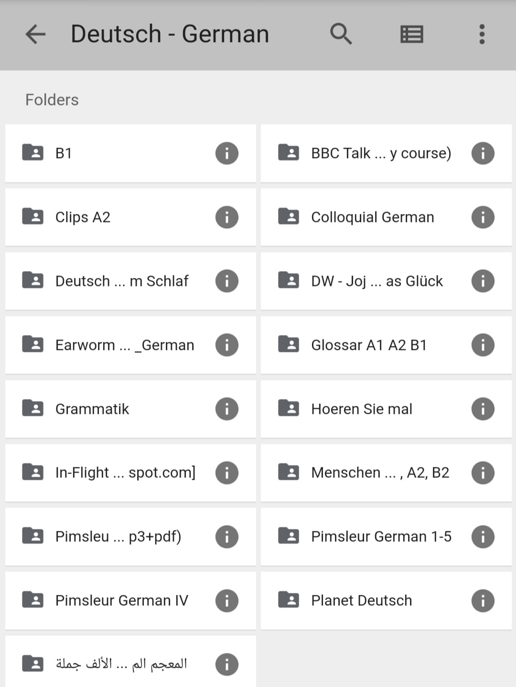Show info for Colloquial German folder
Screen dimensions: 516x687
tap(483, 217)
